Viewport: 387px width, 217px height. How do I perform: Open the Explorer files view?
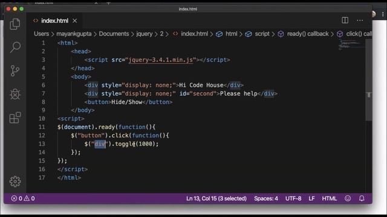click(x=15, y=24)
